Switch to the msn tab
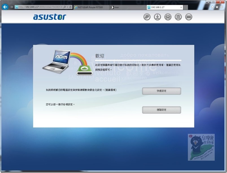This screenshot has height=173, width=227. (x=128, y=7)
